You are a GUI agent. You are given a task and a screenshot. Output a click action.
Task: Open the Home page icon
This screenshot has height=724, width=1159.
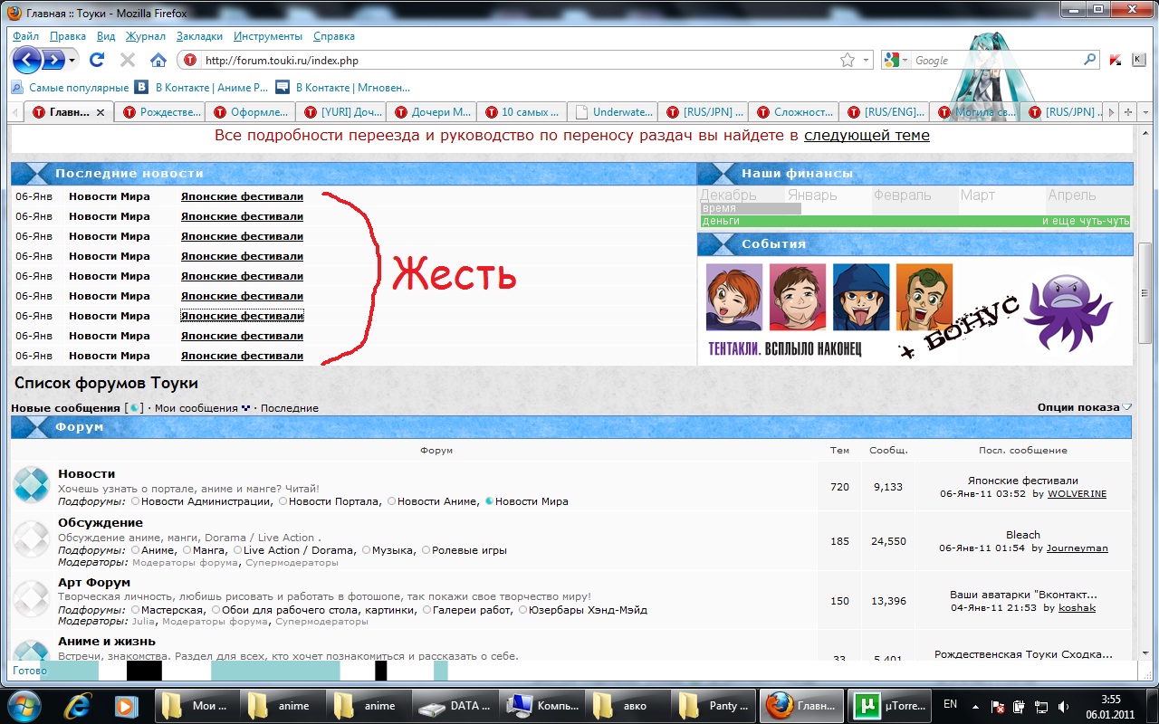tap(158, 60)
